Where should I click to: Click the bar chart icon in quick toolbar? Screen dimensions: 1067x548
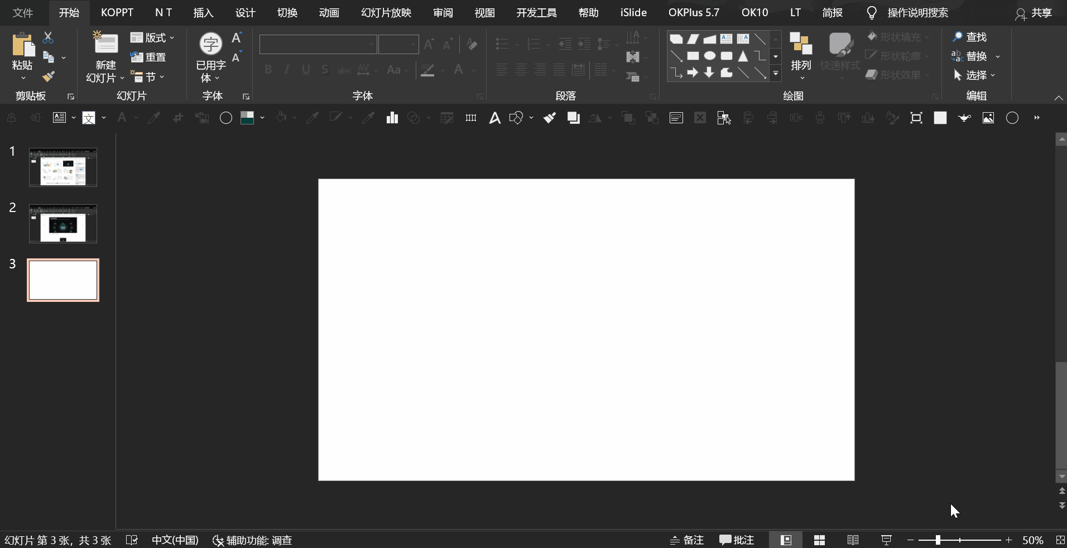tap(392, 118)
